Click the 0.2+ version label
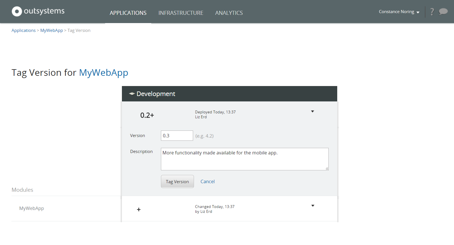 point(147,115)
